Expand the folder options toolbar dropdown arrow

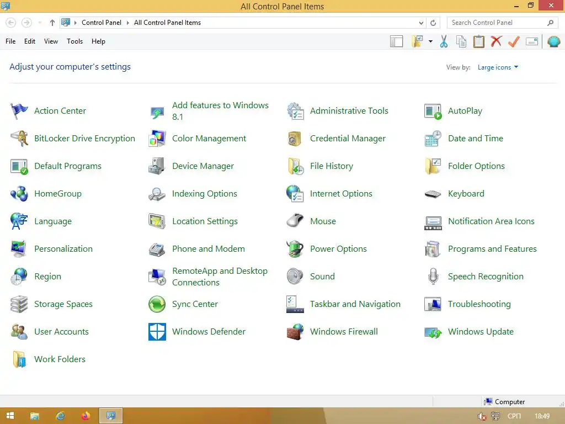click(430, 41)
